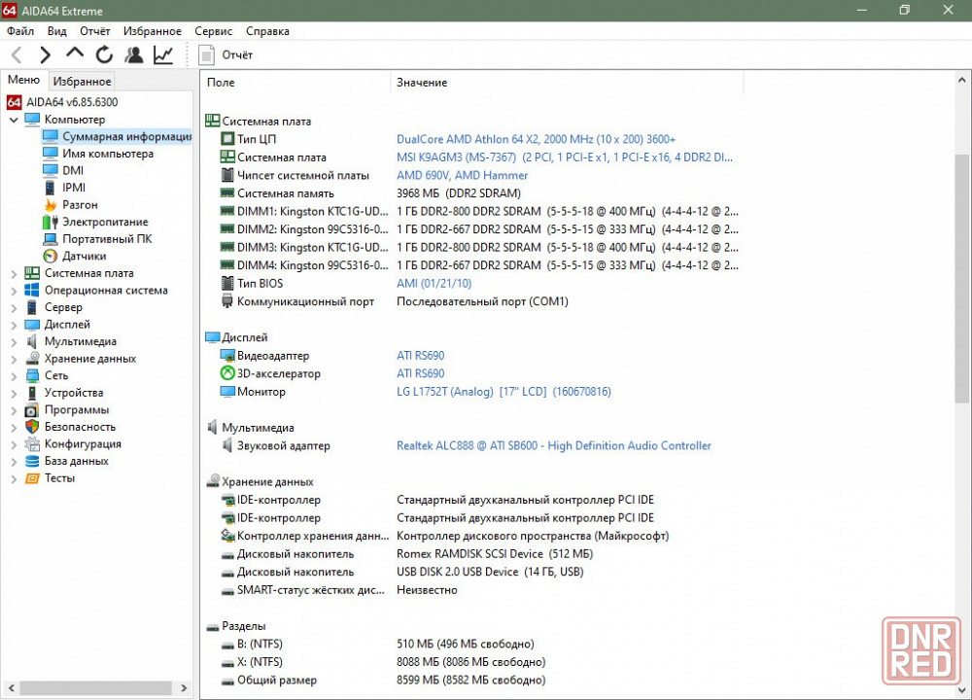Collapse the Компьютер tree node
Image resolution: width=972 pixels, height=700 pixels.
[x=14, y=120]
